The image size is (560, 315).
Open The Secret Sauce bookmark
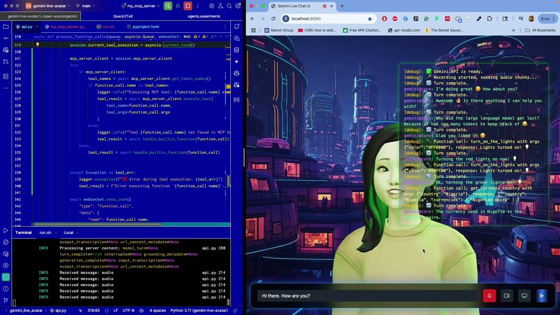[x=443, y=30]
